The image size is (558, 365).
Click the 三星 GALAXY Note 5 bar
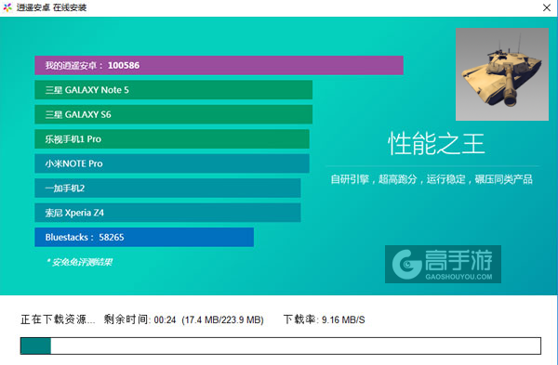click(173, 90)
